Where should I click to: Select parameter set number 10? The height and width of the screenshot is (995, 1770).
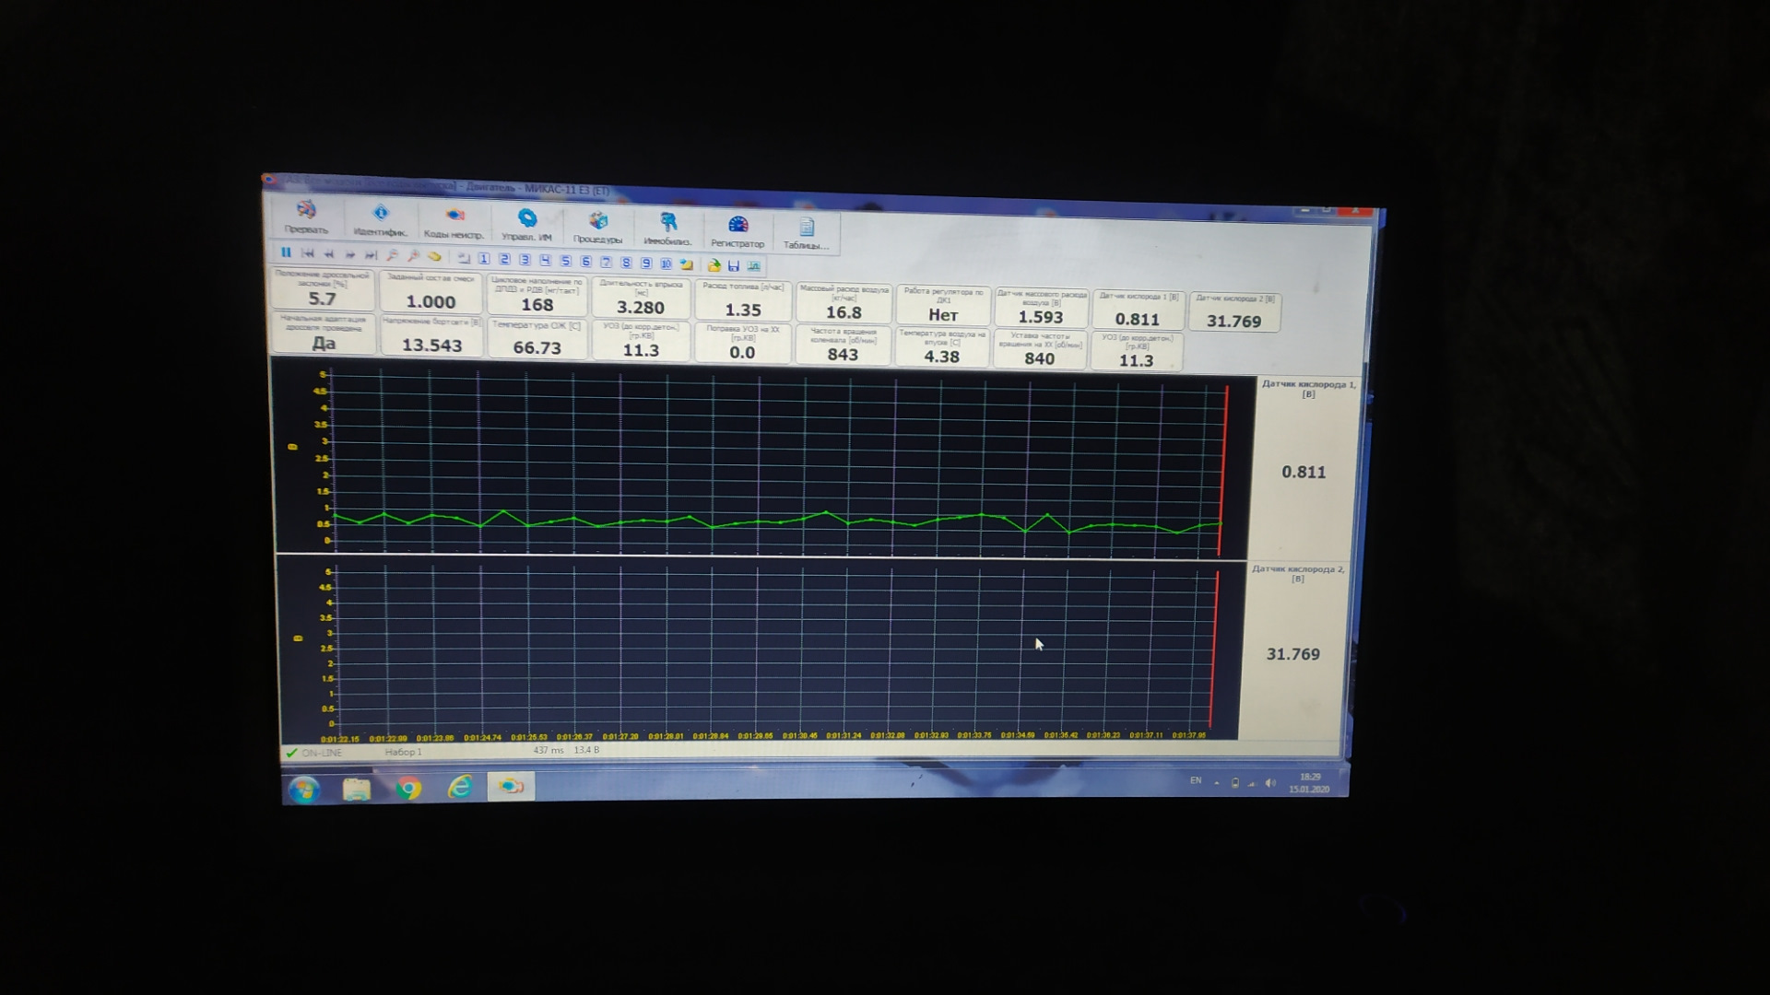tap(666, 263)
